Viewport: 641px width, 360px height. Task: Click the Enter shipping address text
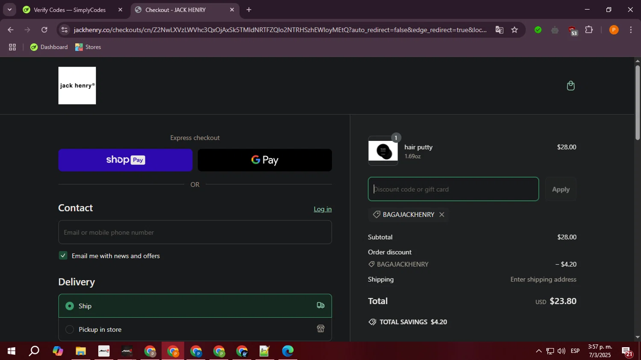(543, 279)
